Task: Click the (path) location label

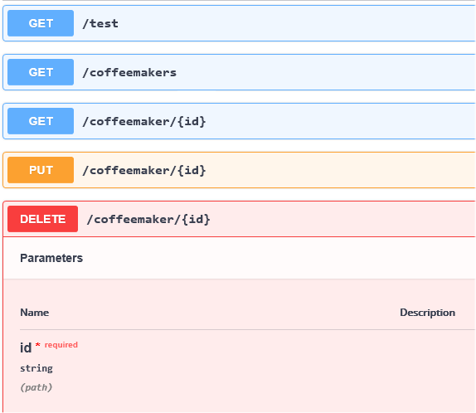Action: tap(36, 387)
